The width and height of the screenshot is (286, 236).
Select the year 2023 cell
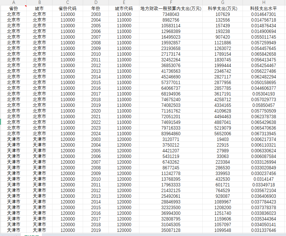tap(96, 128)
